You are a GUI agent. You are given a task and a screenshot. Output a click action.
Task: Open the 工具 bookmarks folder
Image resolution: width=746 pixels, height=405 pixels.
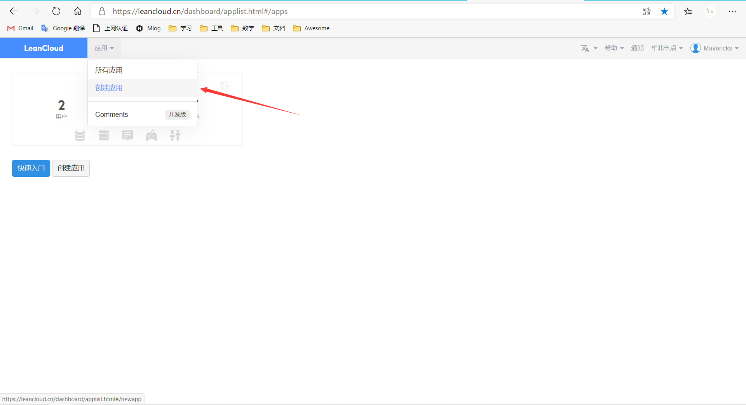(211, 28)
